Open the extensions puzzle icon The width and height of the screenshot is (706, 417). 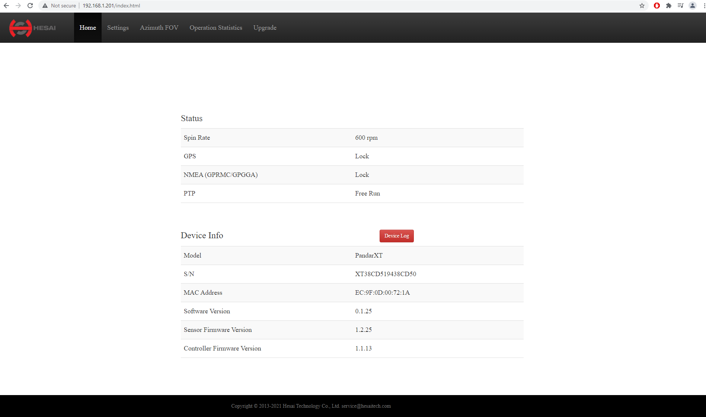coord(669,6)
